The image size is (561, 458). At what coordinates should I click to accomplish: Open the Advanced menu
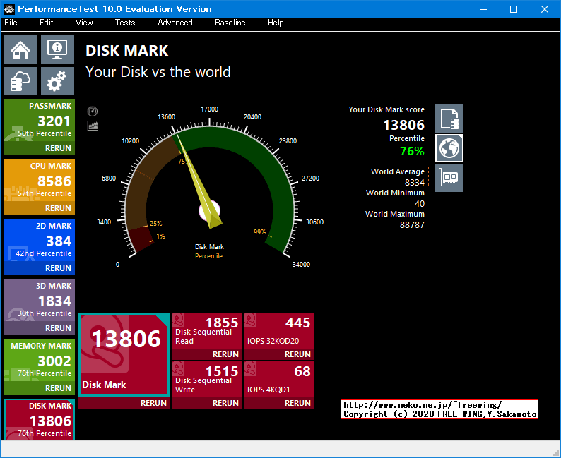[175, 23]
